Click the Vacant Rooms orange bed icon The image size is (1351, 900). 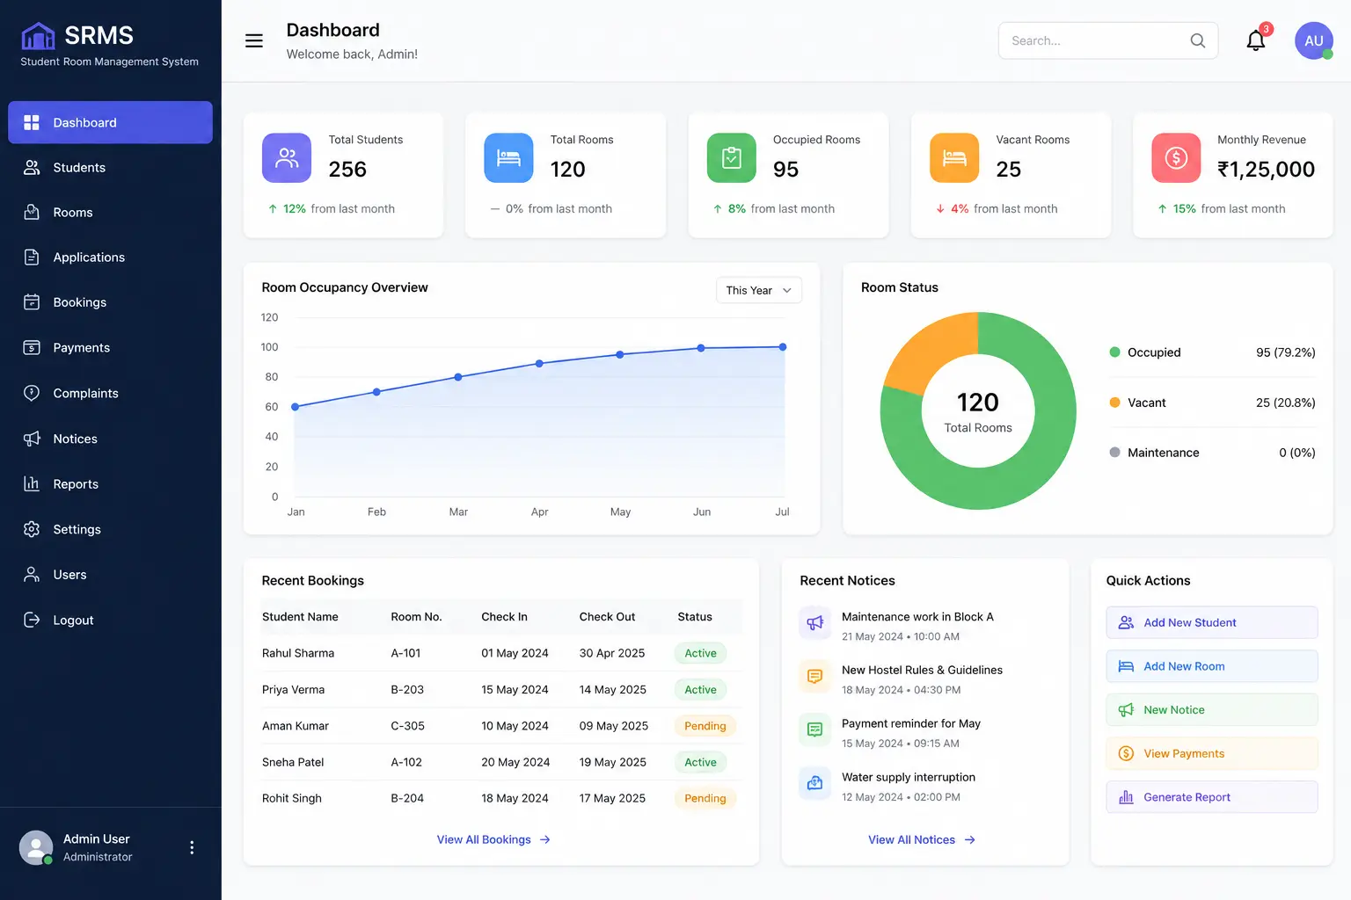point(954,158)
